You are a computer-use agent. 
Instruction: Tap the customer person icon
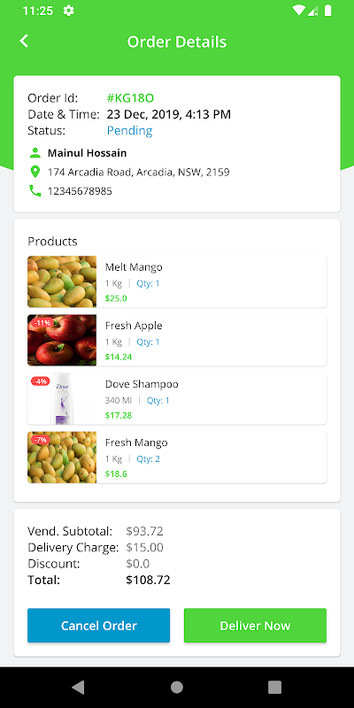[x=35, y=153]
